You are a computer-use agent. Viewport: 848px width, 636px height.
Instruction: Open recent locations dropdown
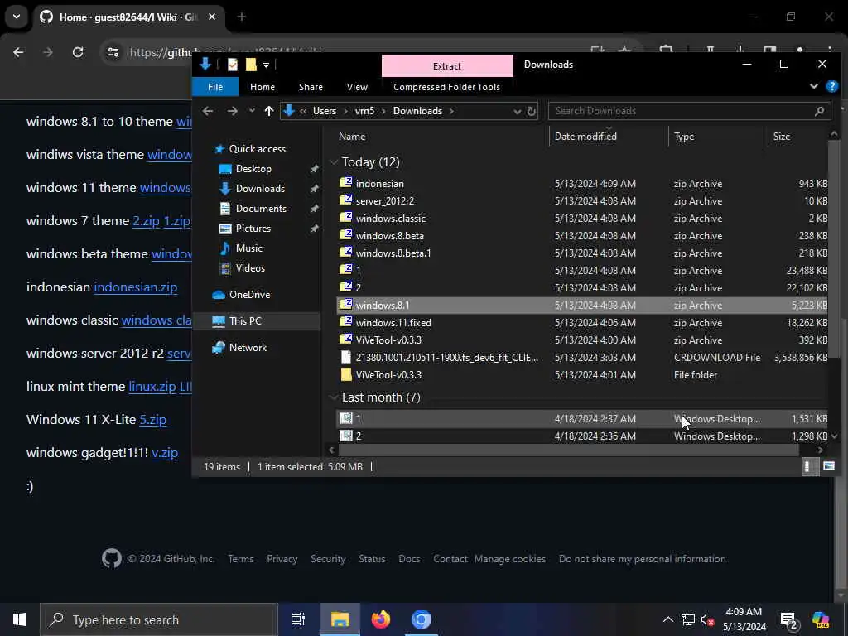pos(252,111)
